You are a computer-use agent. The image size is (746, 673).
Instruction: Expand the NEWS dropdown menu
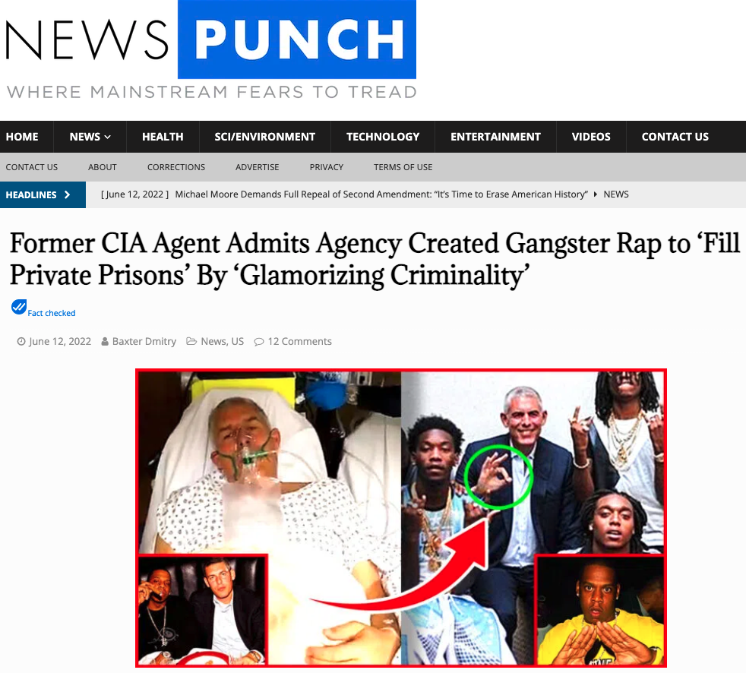[90, 137]
